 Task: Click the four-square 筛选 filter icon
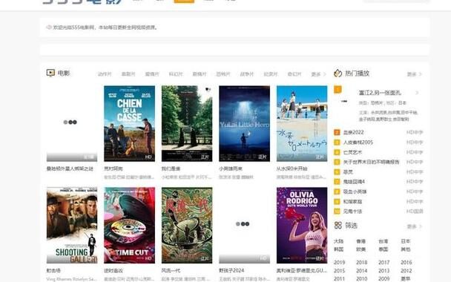pos(338,226)
